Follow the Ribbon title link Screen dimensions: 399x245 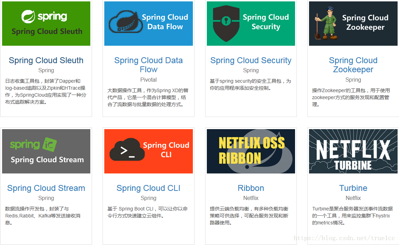(251, 188)
